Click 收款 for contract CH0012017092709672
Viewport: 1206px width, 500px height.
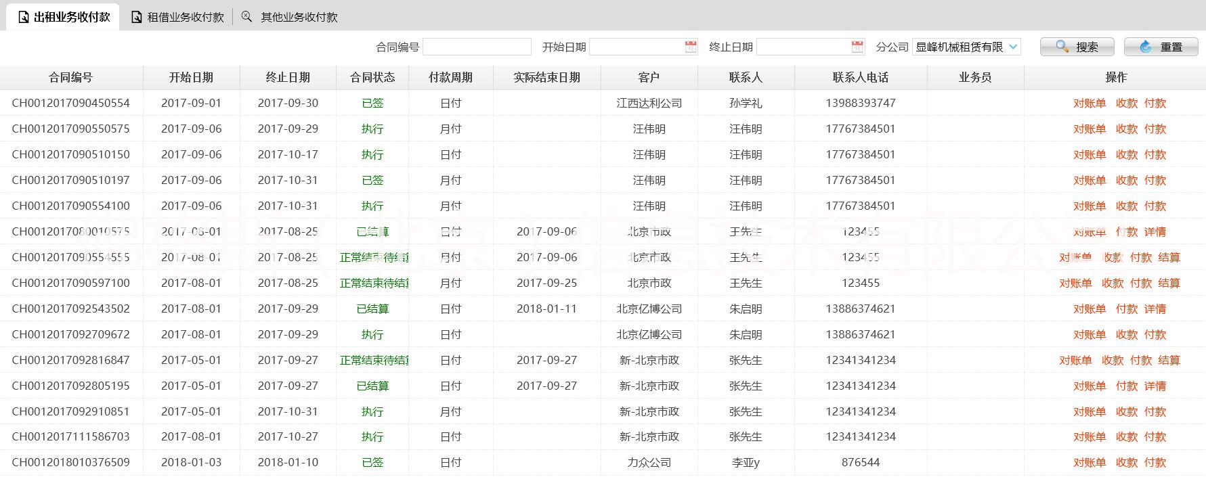point(1127,334)
